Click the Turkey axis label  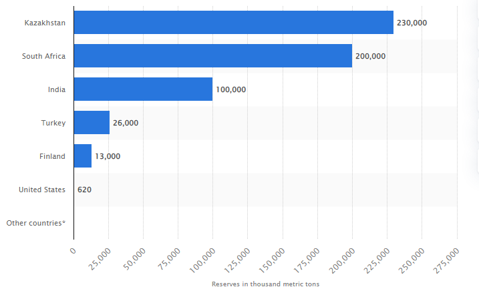[x=53, y=123]
